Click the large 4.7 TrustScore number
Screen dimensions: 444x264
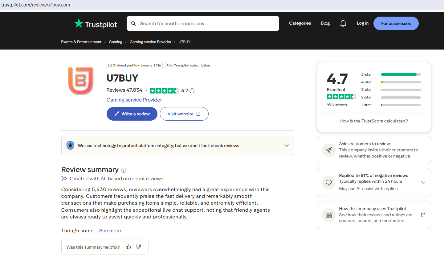(337, 79)
